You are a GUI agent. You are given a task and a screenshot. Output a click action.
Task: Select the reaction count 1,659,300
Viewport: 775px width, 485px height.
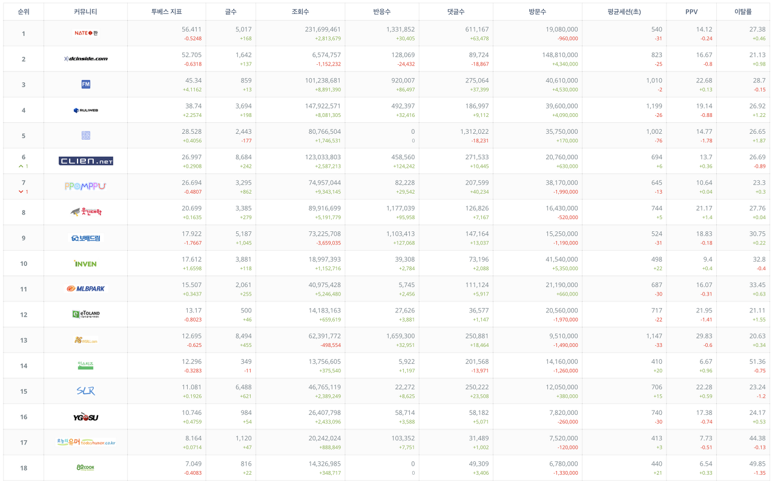tap(400, 336)
